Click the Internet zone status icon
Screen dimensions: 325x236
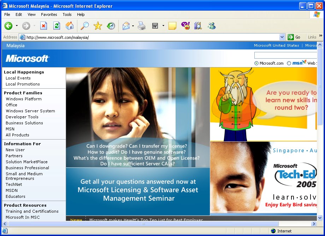tap(273, 231)
